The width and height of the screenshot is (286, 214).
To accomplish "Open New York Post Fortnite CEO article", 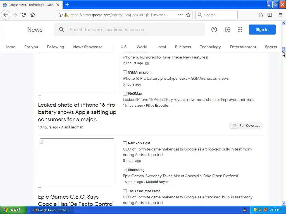I will pyautogui.click(x=187, y=152).
